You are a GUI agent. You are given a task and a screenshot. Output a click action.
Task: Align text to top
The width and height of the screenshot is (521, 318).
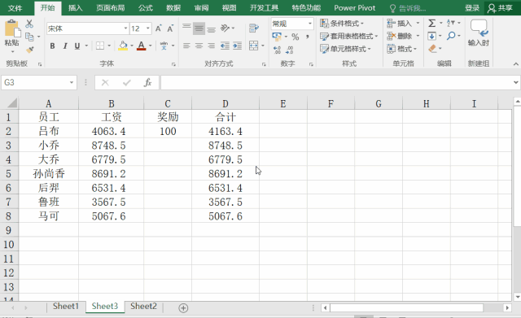186,28
